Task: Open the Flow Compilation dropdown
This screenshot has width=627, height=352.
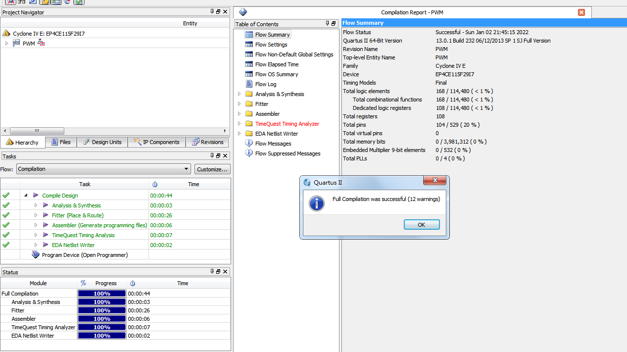Action: click(103, 169)
